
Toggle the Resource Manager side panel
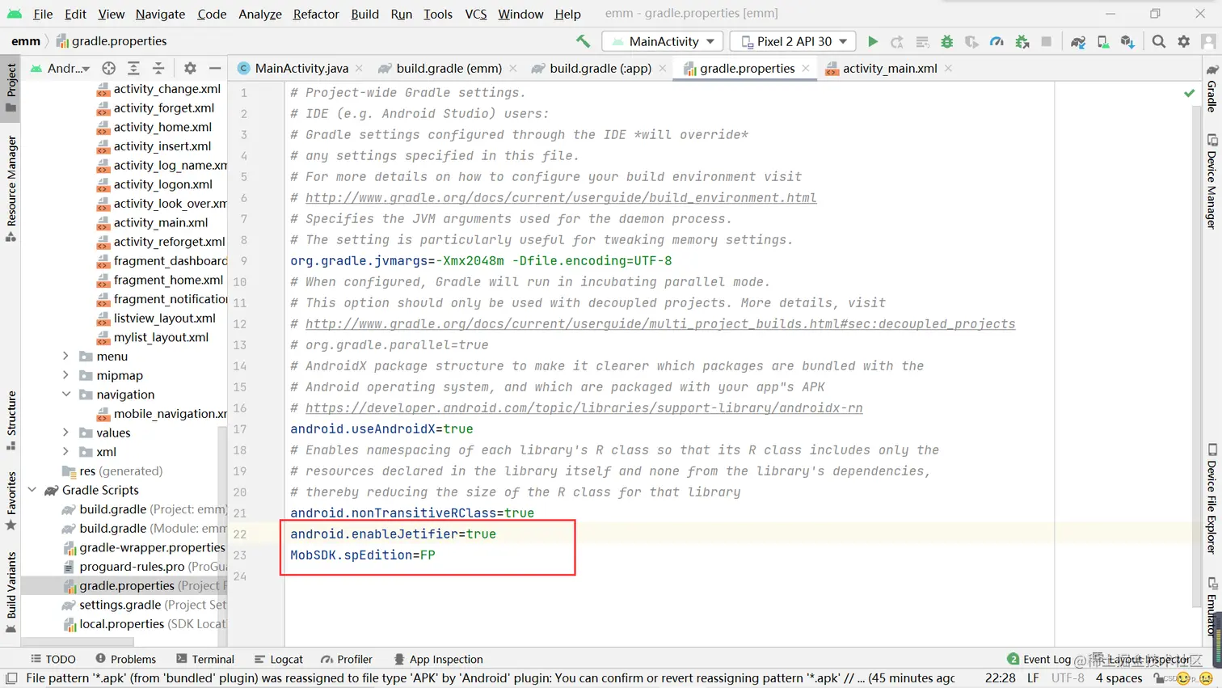11,188
